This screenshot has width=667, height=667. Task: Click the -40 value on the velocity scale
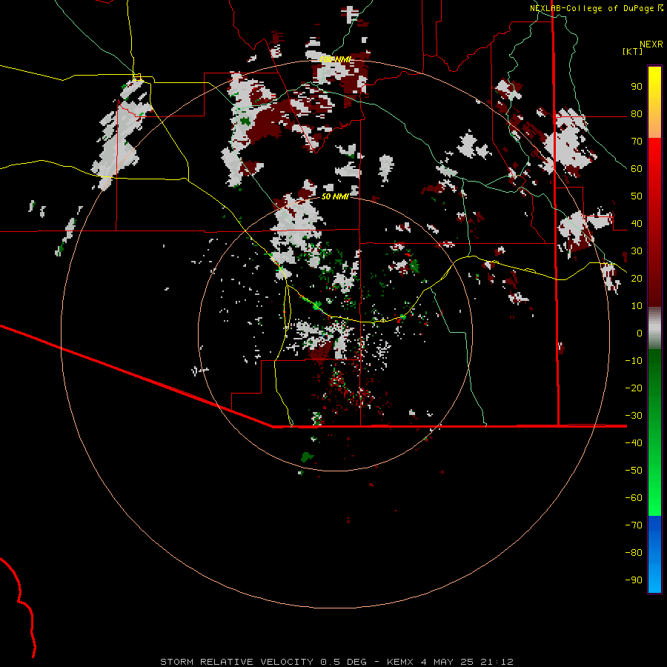[634, 443]
